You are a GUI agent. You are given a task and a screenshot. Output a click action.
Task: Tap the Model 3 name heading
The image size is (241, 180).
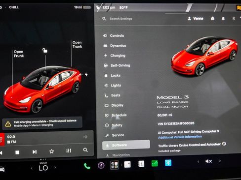pos(173,97)
